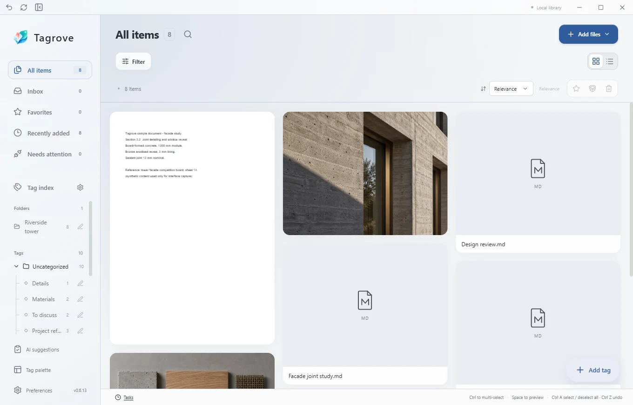The height and width of the screenshot is (405, 633).
Task: Click the undo arrow in the title bar
Action: (x=9, y=7)
